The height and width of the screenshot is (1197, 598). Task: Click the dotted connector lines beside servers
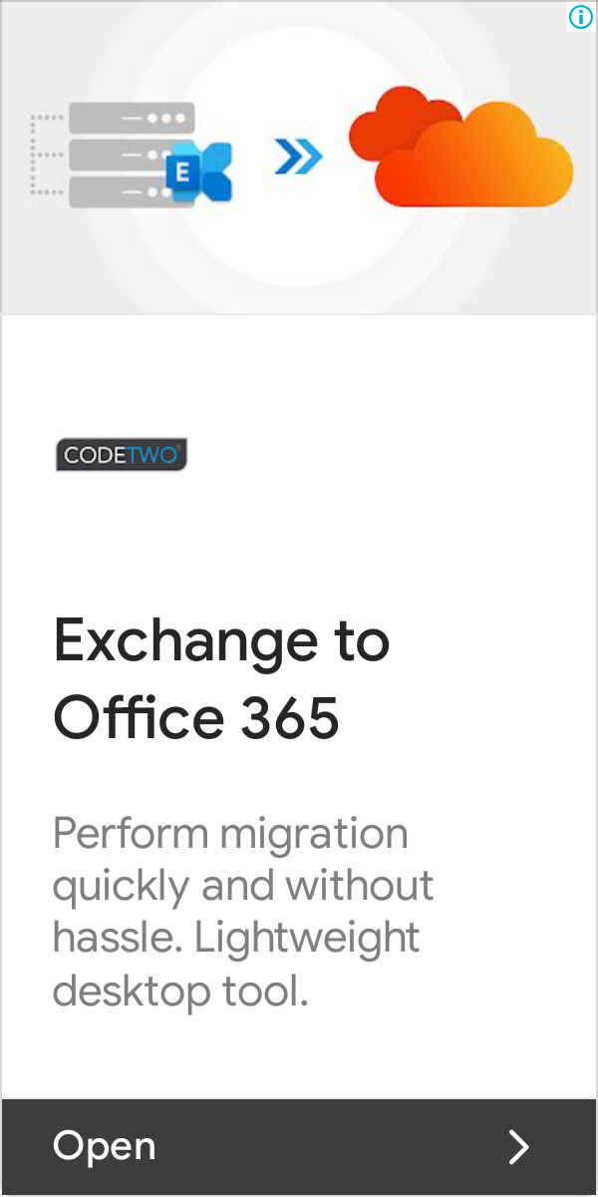click(x=47, y=155)
